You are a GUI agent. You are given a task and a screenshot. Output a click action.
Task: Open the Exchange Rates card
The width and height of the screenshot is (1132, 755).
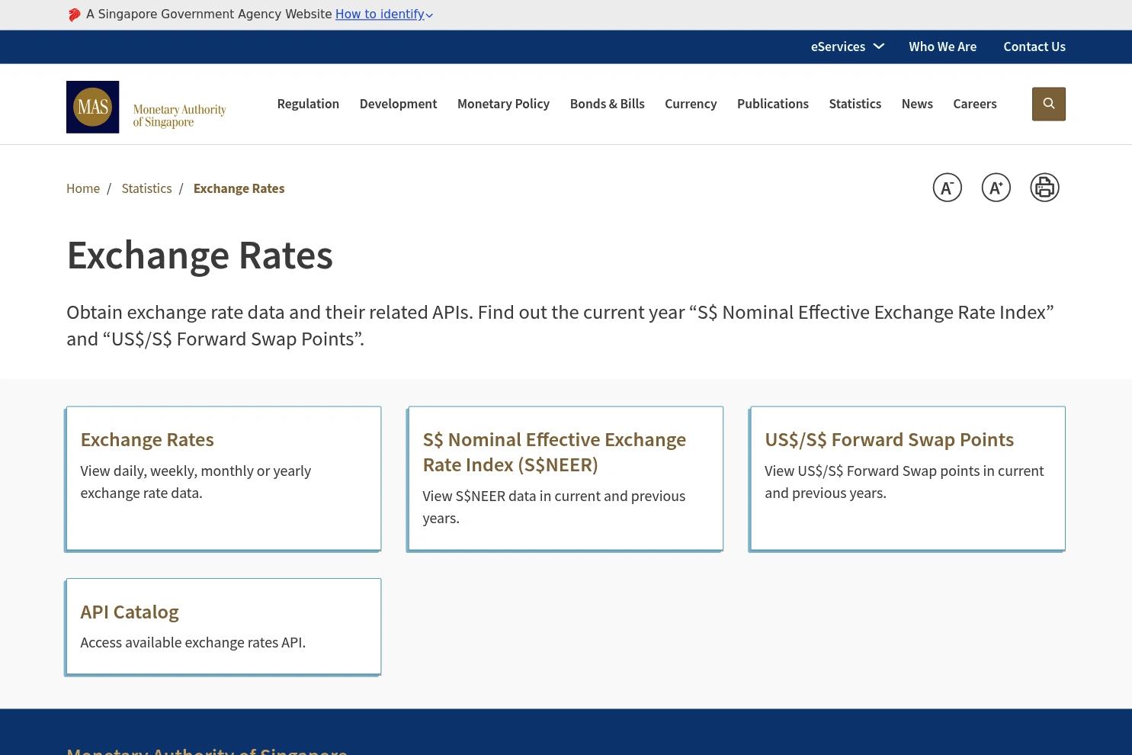point(223,478)
